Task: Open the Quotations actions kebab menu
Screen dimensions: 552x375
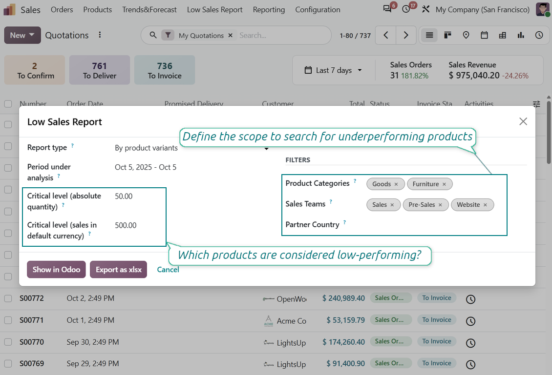Action: coord(100,35)
